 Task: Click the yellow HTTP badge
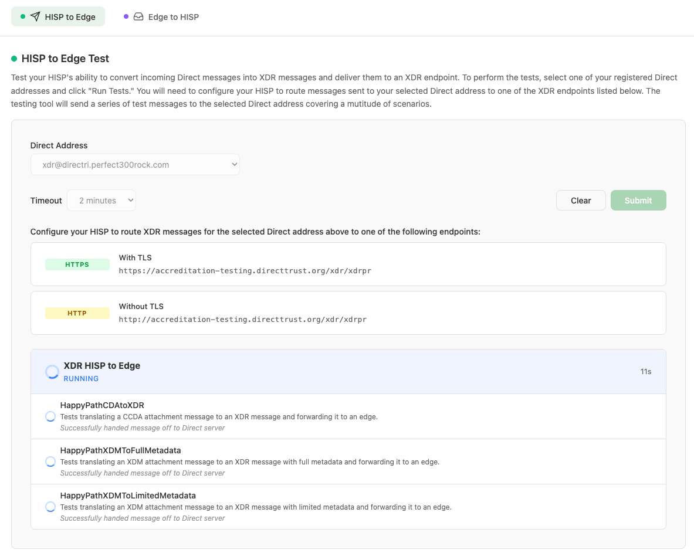[x=77, y=313]
